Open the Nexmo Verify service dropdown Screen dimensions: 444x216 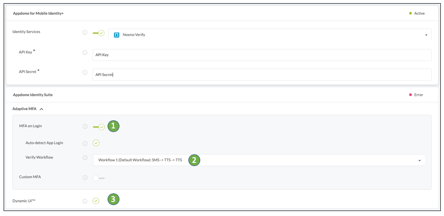[x=270, y=35]
